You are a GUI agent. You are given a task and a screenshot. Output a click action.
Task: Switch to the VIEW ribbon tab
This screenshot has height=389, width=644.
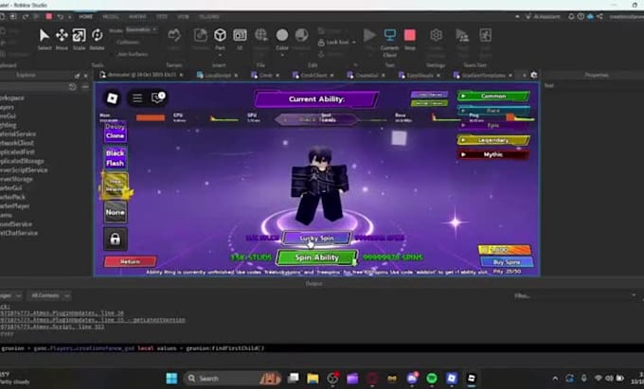[x=183, y=17]
